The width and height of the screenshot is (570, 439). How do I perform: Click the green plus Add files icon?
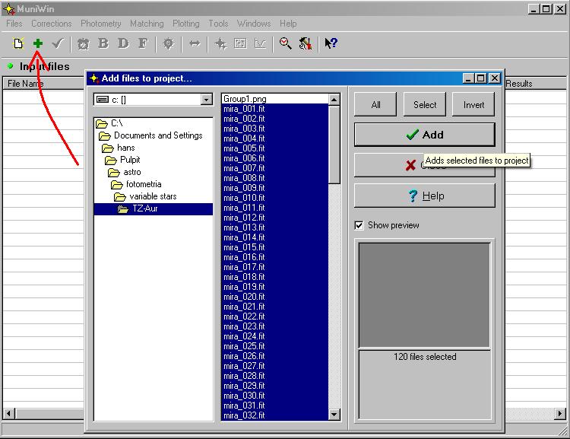[x=38, y=44]
